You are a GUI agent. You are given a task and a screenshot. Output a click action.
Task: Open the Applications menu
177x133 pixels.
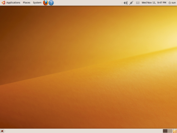[13, 2]
